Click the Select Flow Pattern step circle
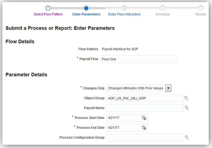Viewport: 212px width, 148px height. coord(48,8)
